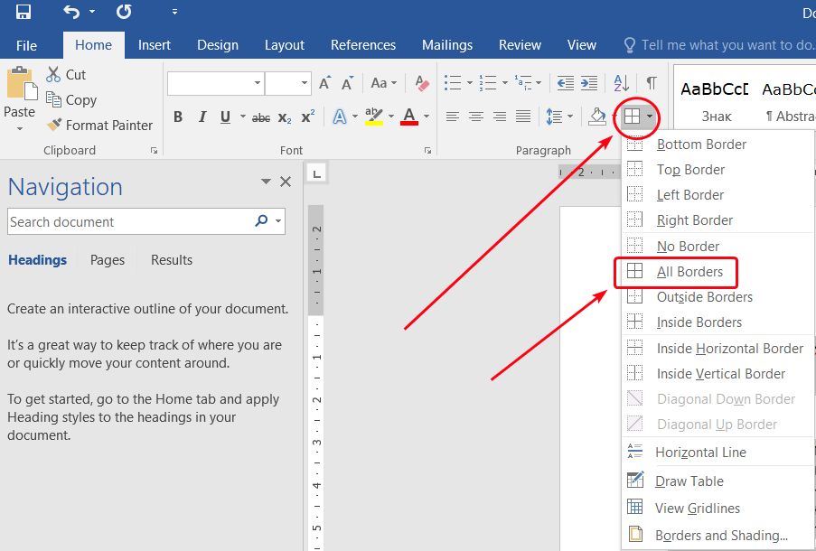Click the Center alignment icon
The width and height of the screenshot is (816, 551).
(475, 117)
